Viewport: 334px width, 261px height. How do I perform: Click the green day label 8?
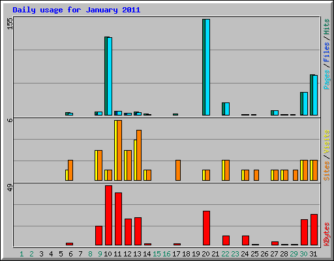[x=90, y=254]
